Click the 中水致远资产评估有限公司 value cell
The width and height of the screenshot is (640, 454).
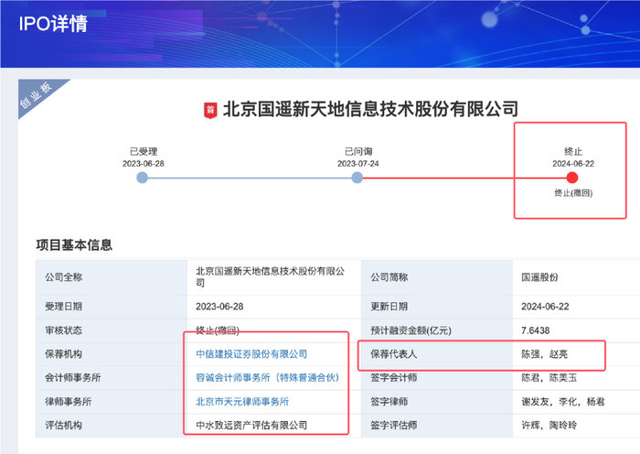pos(274,425)
